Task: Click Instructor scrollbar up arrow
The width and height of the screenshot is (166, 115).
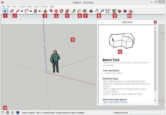Action: click(155, 28)
